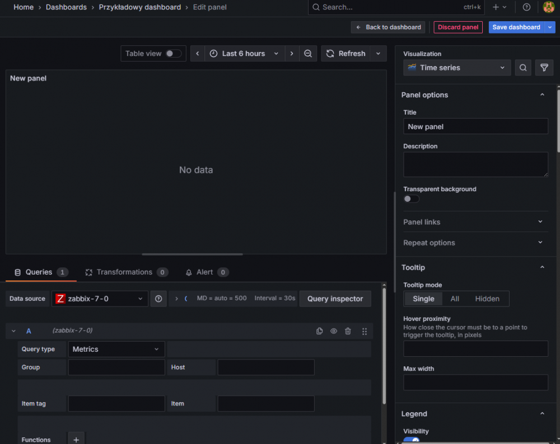The height and width of the screenshot is (444, 560).
Task: Open the data source help icon
Action: pos(158,299)
